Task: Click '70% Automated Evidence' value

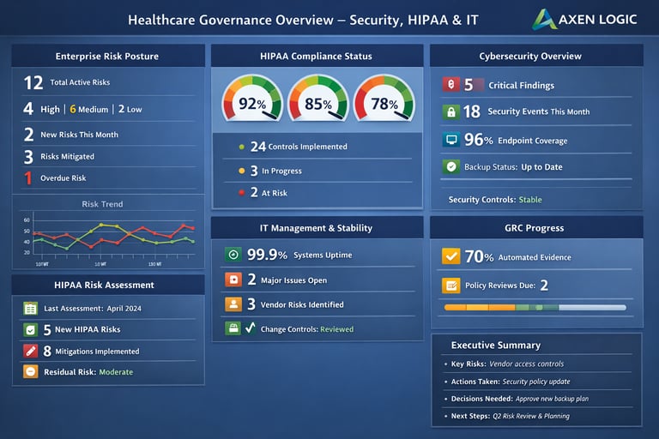Action: click(x=517, y=256)
